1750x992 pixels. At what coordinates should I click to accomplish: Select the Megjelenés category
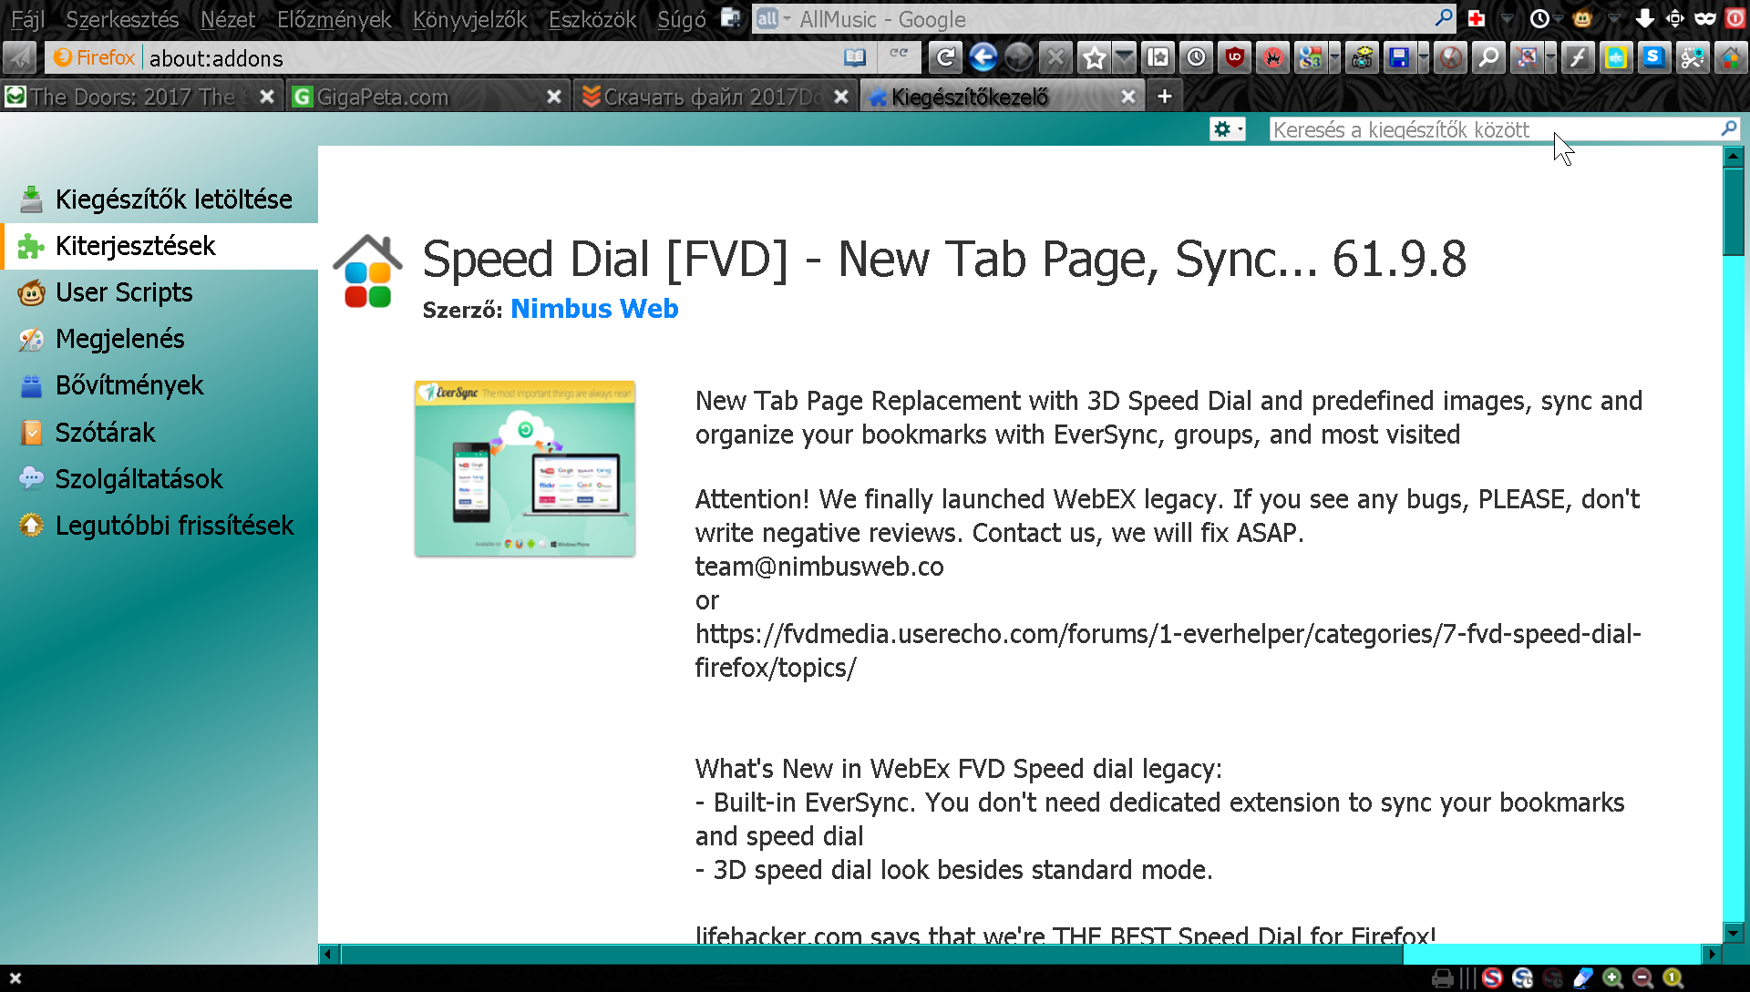tap(160, 339)
